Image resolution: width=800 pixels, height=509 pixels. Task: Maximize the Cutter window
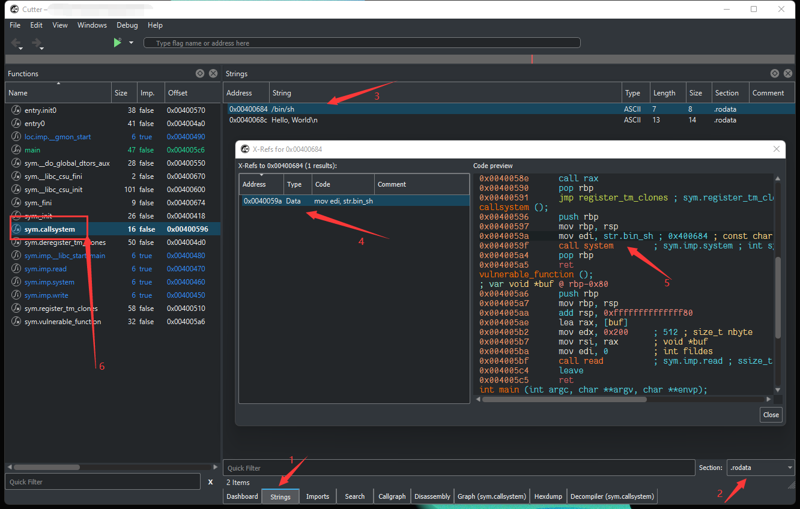[754, 9]
